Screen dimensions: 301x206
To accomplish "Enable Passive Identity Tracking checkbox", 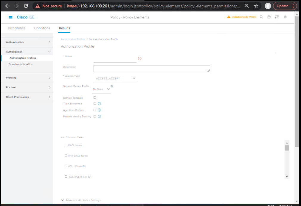I will (95, 116).
